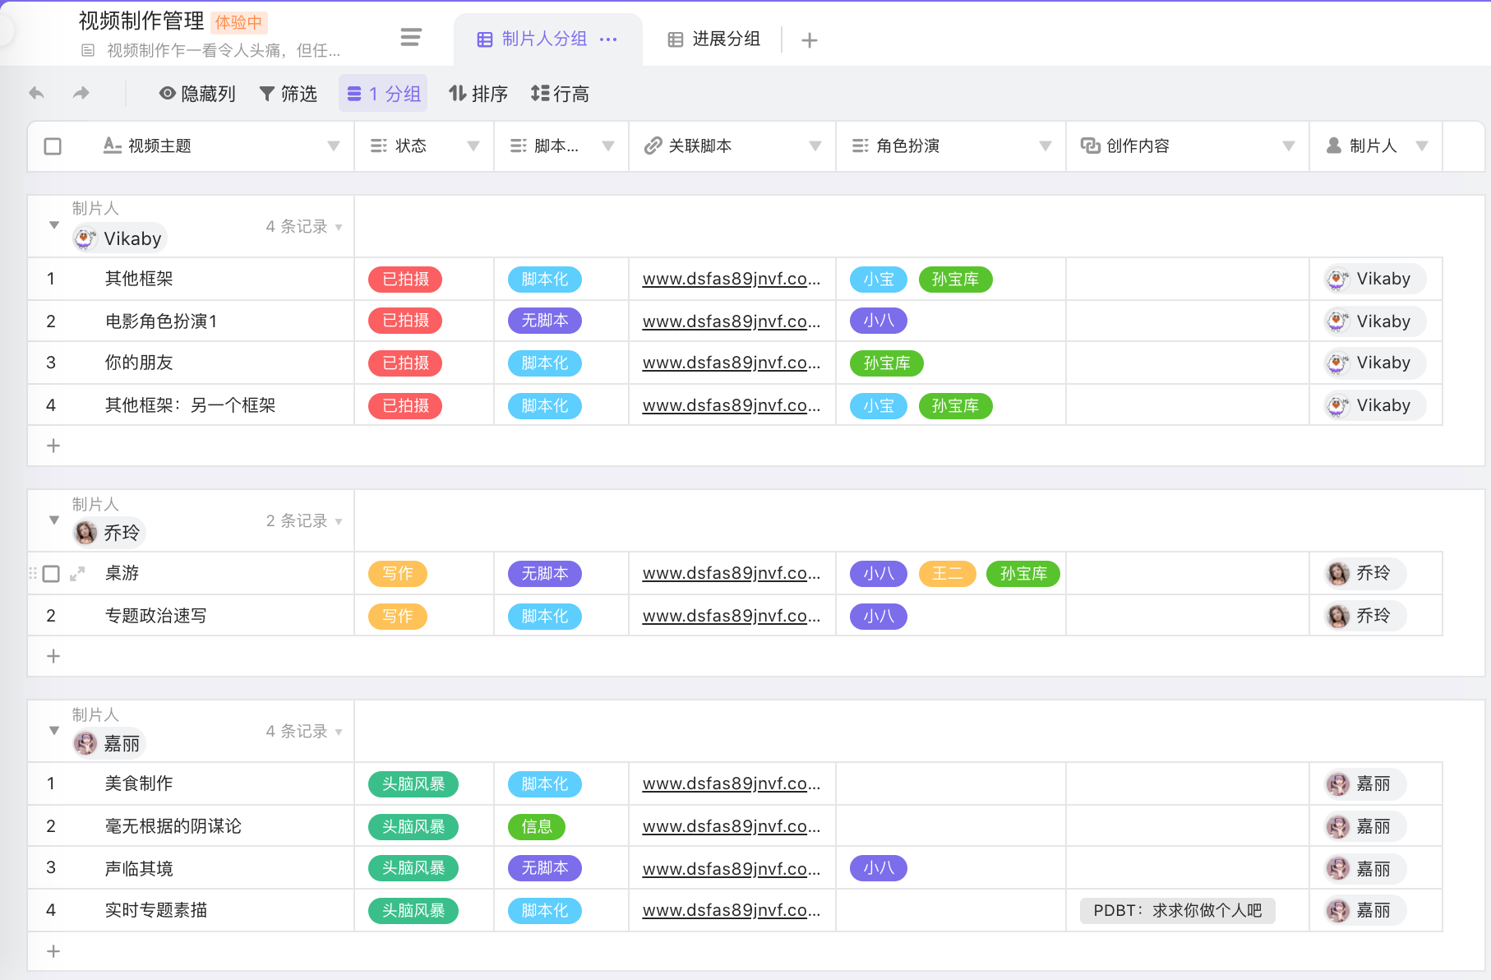Add a new record under 乔玲 group
This screenshot has height=980, width=1491.
(x=53, y=655)
